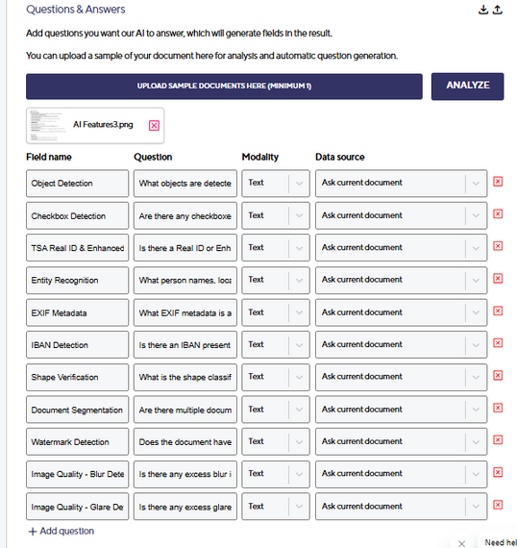Click the download icon in Questions & Answers header

pos(483,10)
